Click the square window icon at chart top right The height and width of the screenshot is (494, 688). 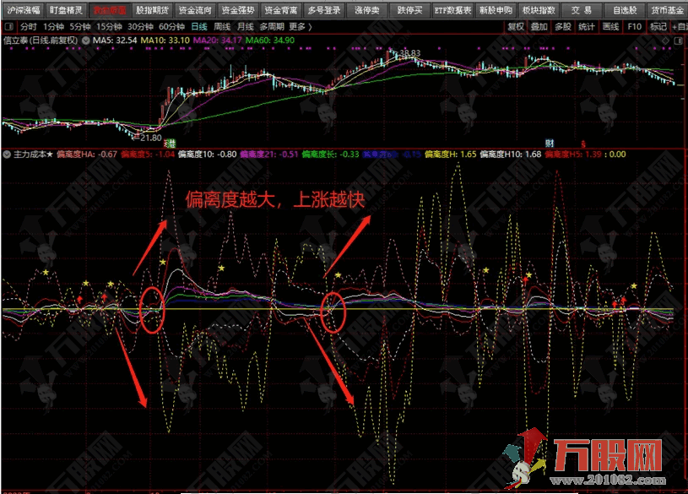(x=679, y=41)
